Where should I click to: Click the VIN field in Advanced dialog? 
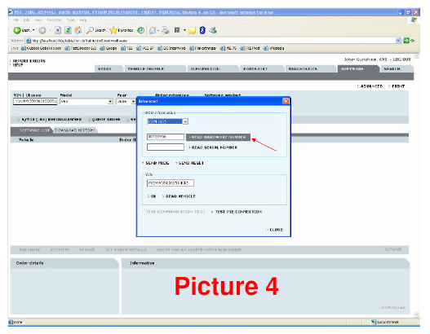click(171, 182)
